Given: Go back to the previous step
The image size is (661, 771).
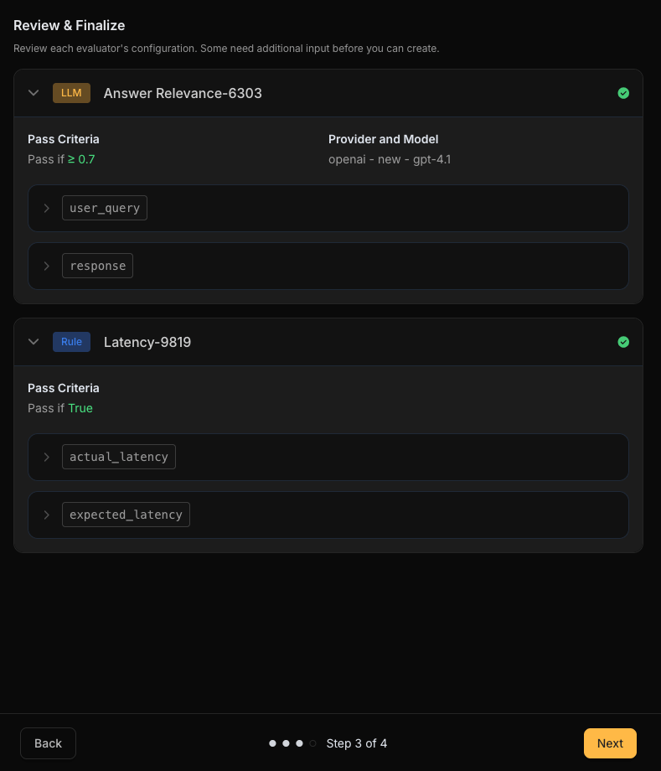Looking at the screenshot, I should coord(48,743).
